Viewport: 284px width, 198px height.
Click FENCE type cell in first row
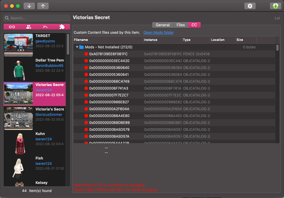196,54
